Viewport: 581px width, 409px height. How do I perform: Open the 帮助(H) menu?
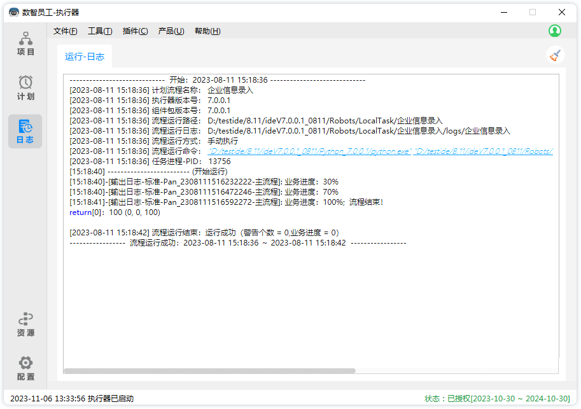pyautogui.click(x=207, y=31)
